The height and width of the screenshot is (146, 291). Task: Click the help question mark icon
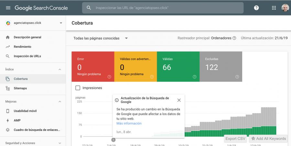(x=256, y=8)
